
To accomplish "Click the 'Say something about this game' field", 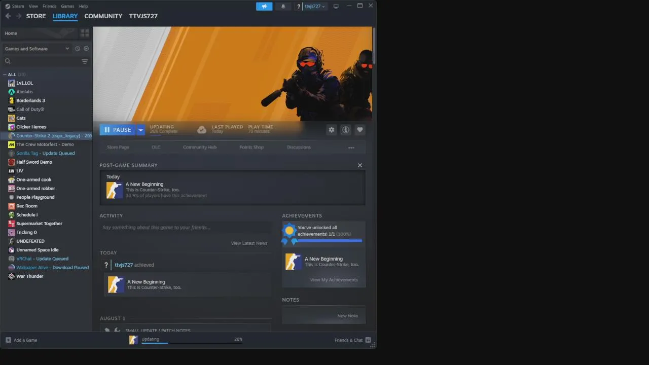I will (185, 228).
